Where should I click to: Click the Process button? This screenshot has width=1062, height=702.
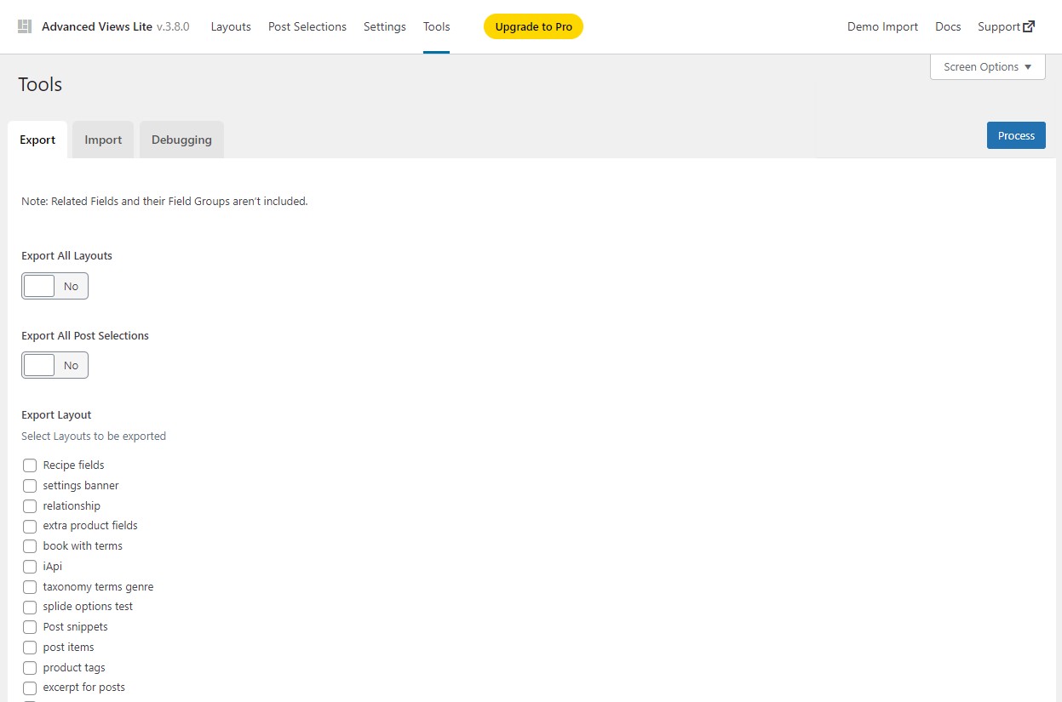click(x=1015, y=134)
